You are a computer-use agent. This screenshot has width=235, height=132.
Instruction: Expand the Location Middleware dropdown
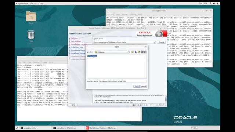pyautogui.click(x=129, y=52)
